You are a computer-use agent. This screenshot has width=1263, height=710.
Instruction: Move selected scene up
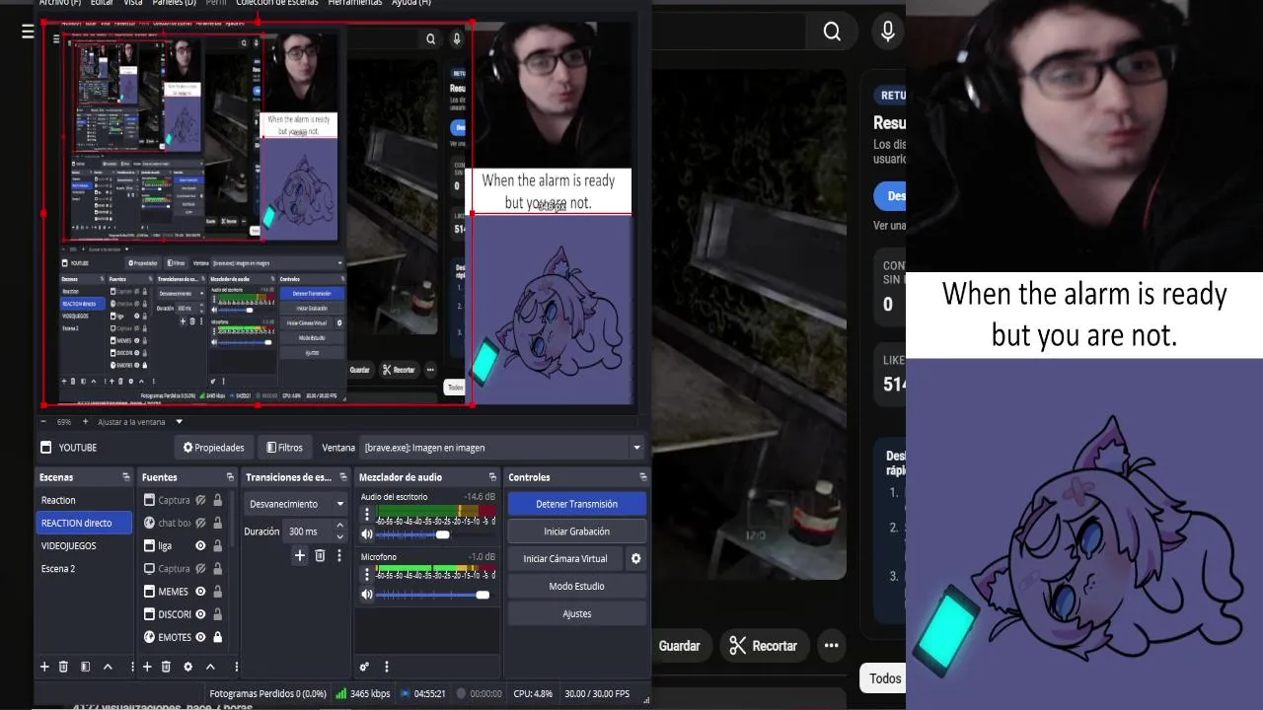coord(108,667)
